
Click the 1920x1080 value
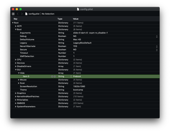pos(79,86)
